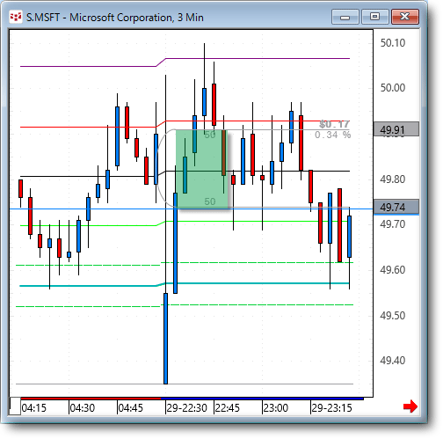Click the 49.50 price axis label
Image resolution: width=443 pixels, height=439 pixels.
coord(393,316)
